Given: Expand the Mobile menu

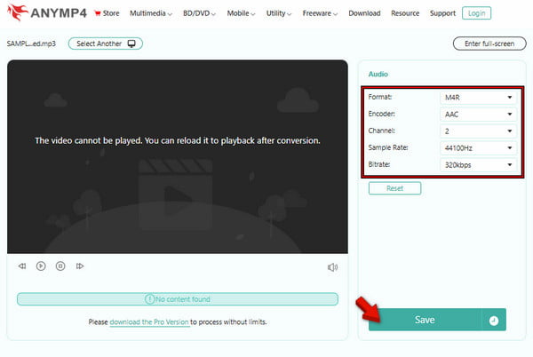Looking at the screenshot, I should 241,13.
